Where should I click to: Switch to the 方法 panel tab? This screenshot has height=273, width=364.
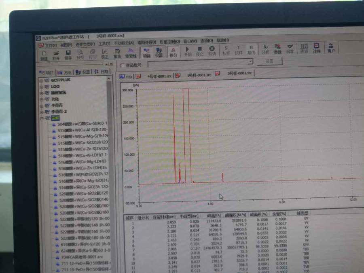(x=65, y=72)
